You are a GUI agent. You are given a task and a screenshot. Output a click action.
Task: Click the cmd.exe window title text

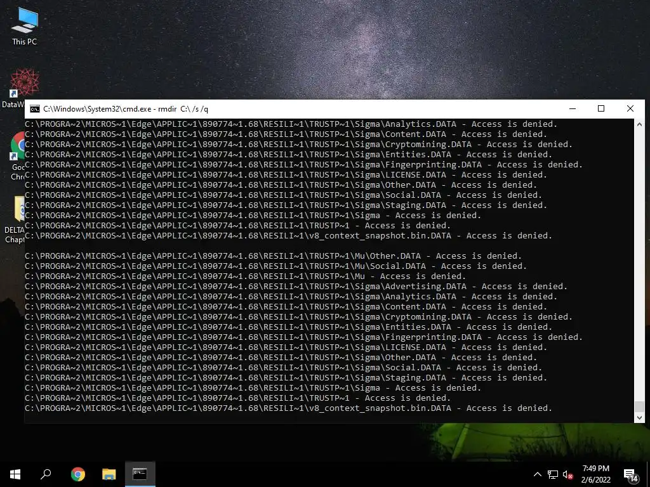(126, 109)
